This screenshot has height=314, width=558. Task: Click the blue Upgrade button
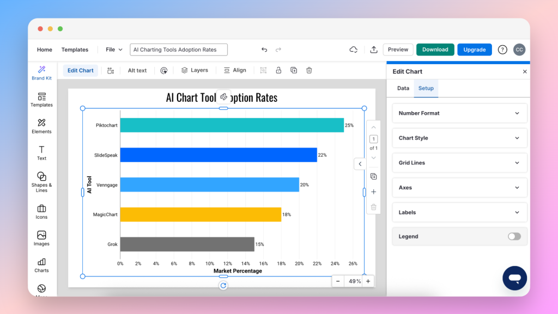tap(475, 50)
